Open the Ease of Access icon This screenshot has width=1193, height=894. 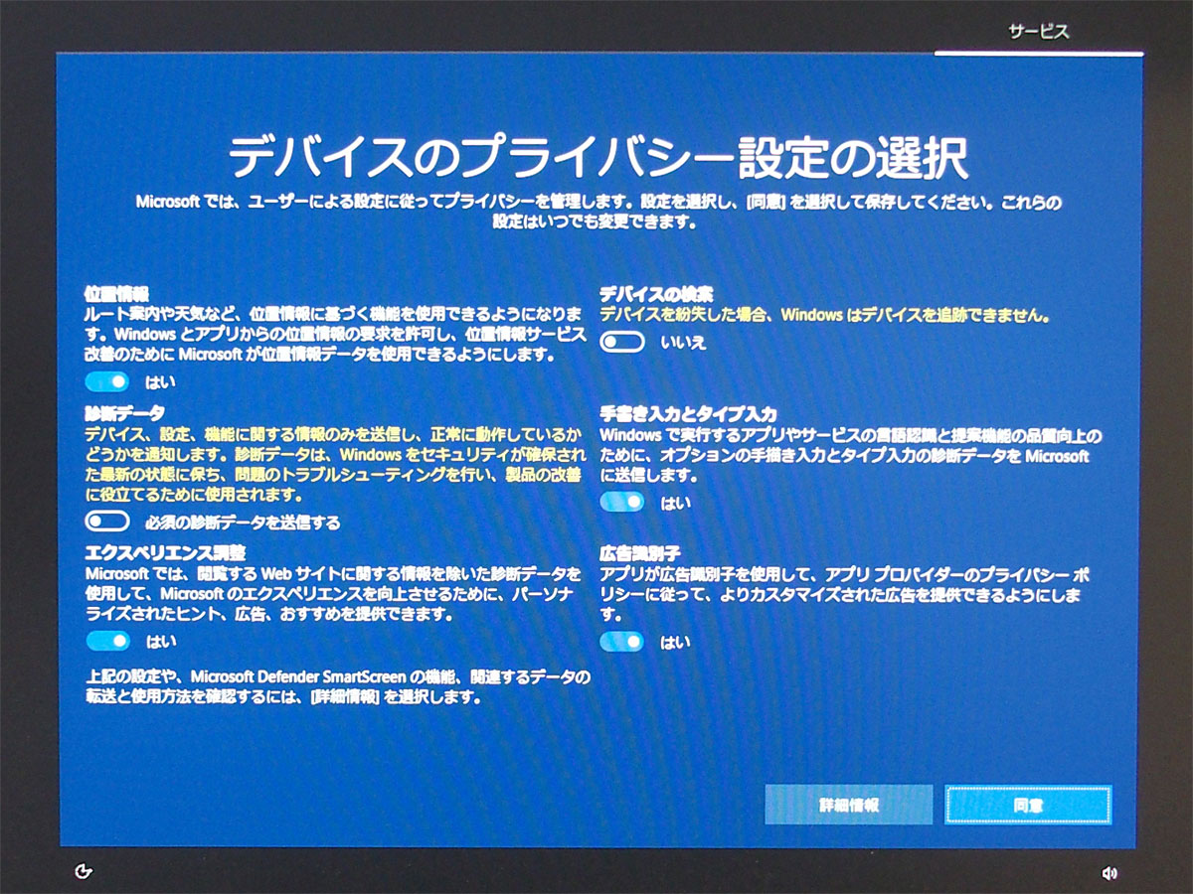(84, 872)
